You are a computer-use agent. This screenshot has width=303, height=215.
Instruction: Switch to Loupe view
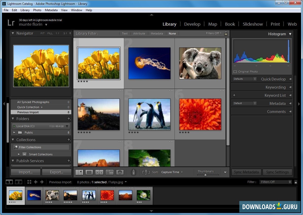tap(89, 172)
